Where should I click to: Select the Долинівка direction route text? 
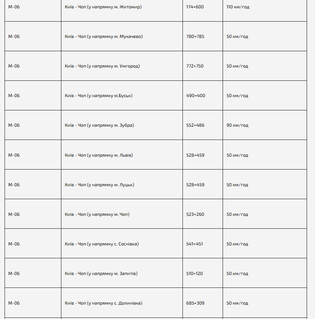click(x=104, y=303)
